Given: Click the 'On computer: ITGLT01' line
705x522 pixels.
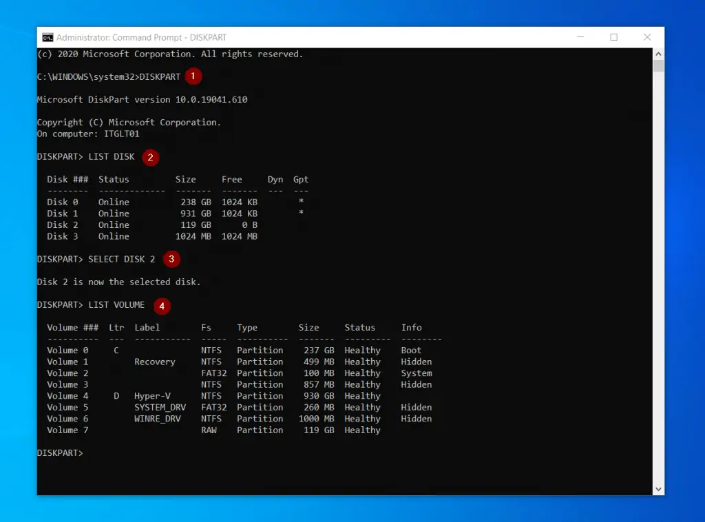Looking at the screenshot, I should click(x=88, y=134).
